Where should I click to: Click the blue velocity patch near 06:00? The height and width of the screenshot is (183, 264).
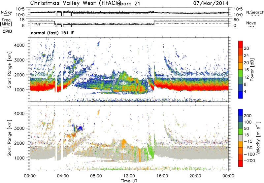tap(81, 128)
